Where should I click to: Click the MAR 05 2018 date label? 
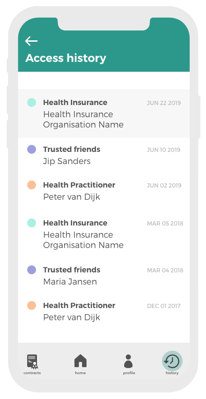click(x=165, y=224)
